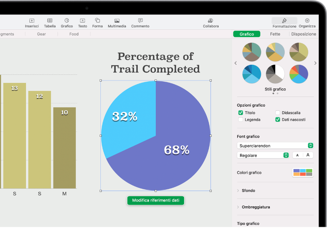The width and height of the screenshot is (327, 228).
Task: Show next chart styles with right arrow
Action: point(315,63)
